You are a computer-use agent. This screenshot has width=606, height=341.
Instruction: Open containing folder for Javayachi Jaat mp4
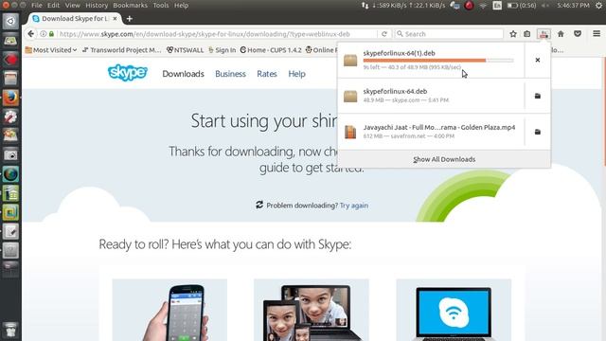point(538,132)
